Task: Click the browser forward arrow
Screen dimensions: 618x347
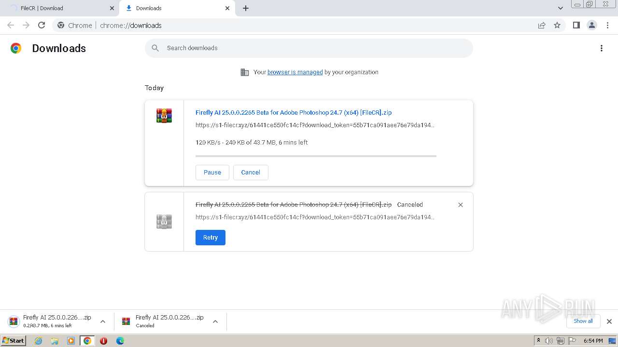Action: 26,25
